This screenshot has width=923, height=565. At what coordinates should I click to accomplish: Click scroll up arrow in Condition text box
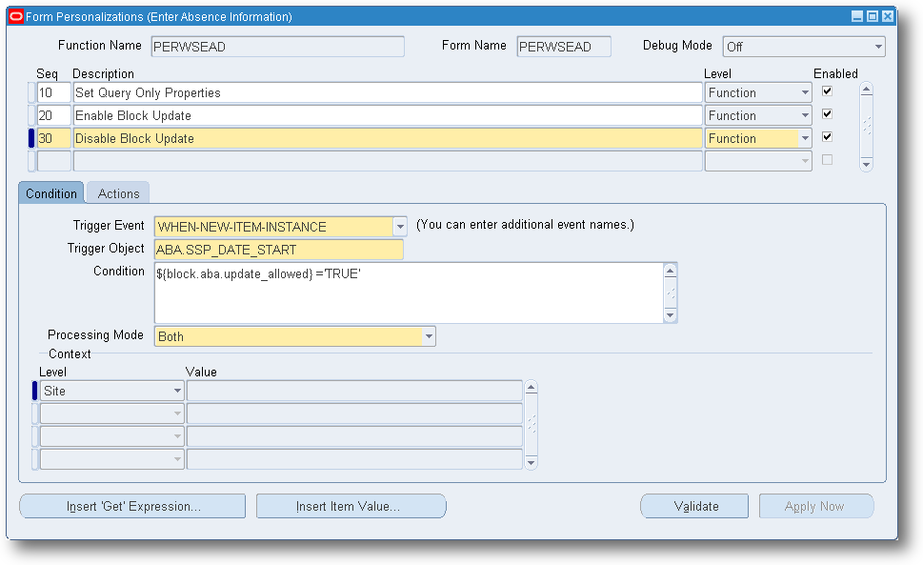tap(670, 271)
